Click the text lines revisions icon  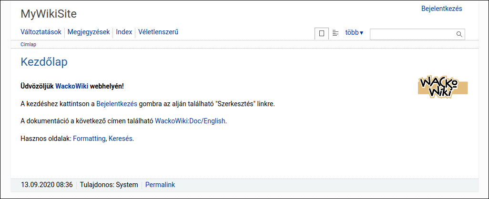[336, 33]
